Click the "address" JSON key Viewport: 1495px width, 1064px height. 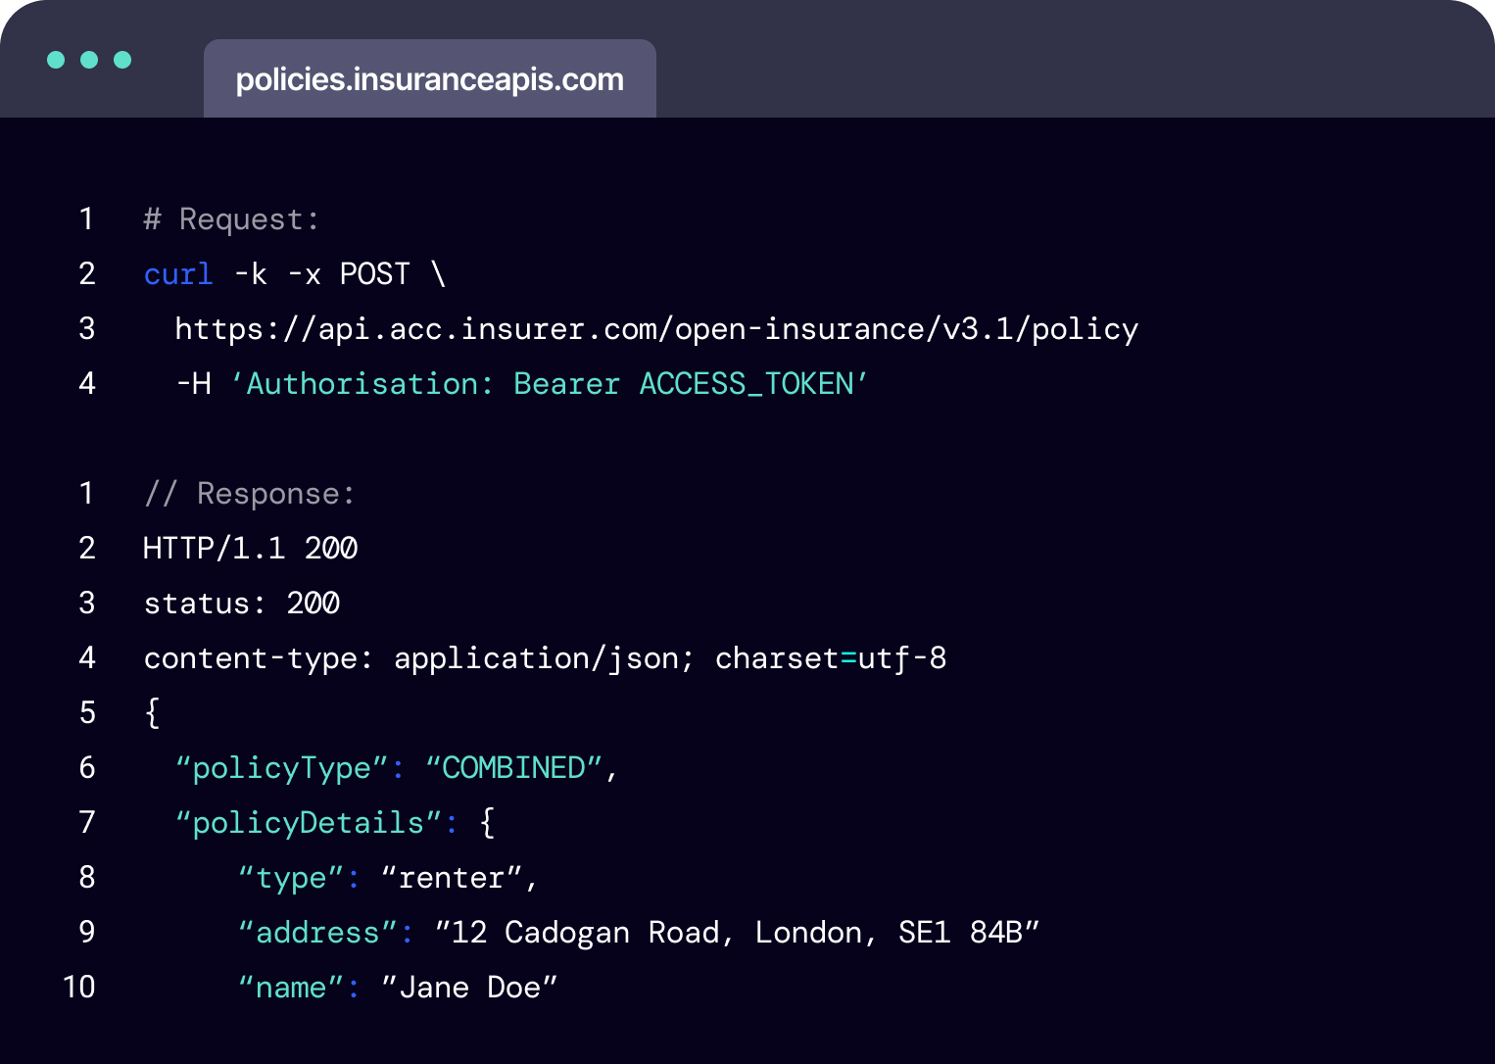click(317, 933)
